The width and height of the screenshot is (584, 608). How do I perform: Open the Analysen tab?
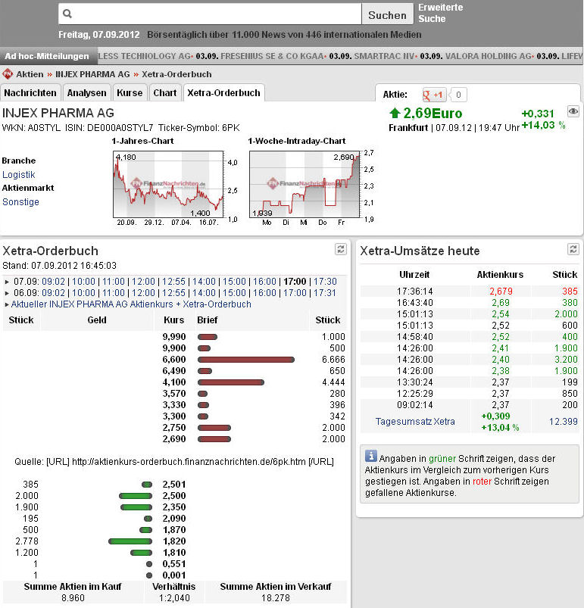(x=86, y=93)
